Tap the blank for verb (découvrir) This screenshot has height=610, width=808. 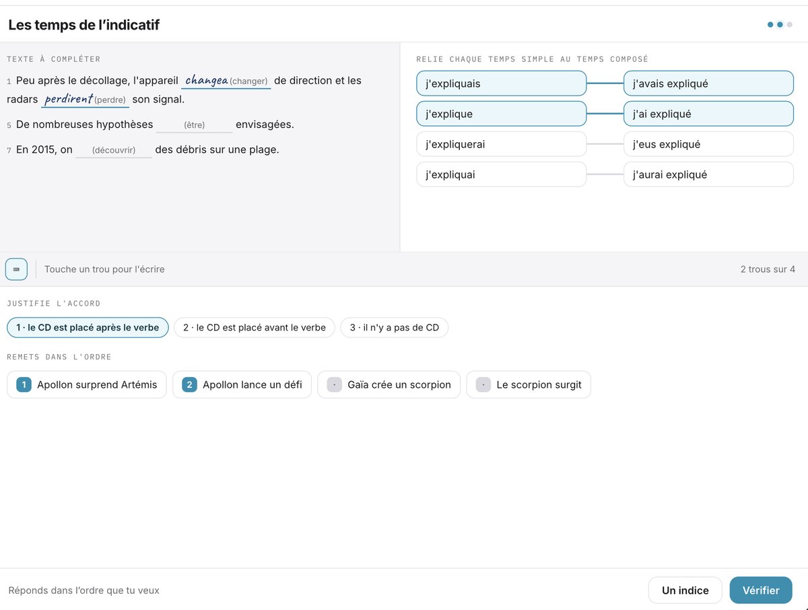pyautogui.click(x=114, y=150)
